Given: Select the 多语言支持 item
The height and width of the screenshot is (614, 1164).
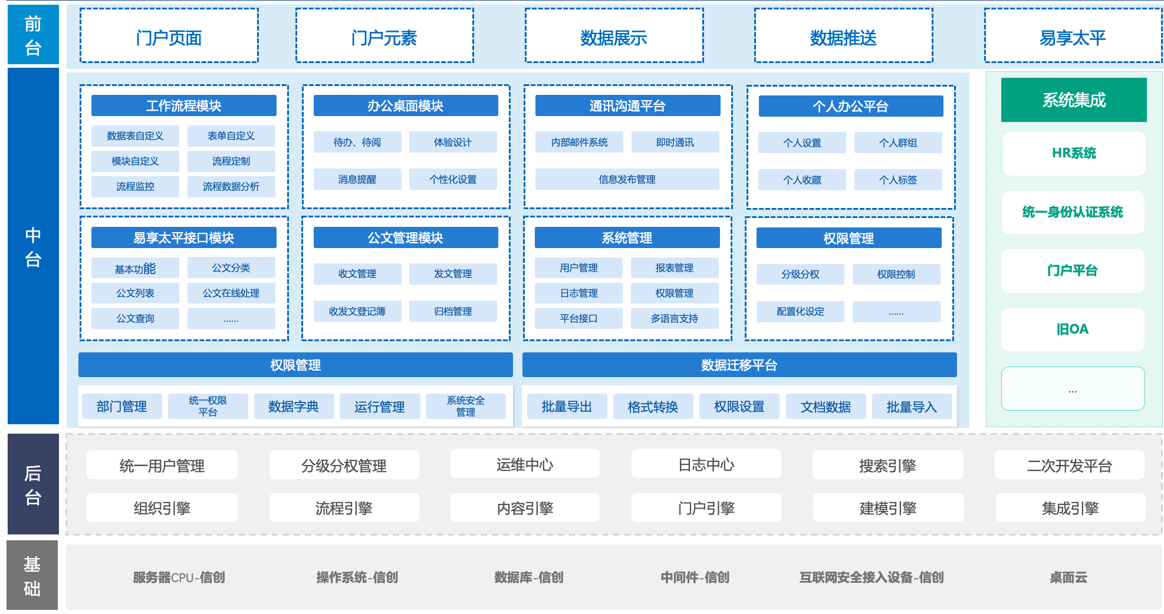Looking at the screenshot, I should click(x=675, y=319).
